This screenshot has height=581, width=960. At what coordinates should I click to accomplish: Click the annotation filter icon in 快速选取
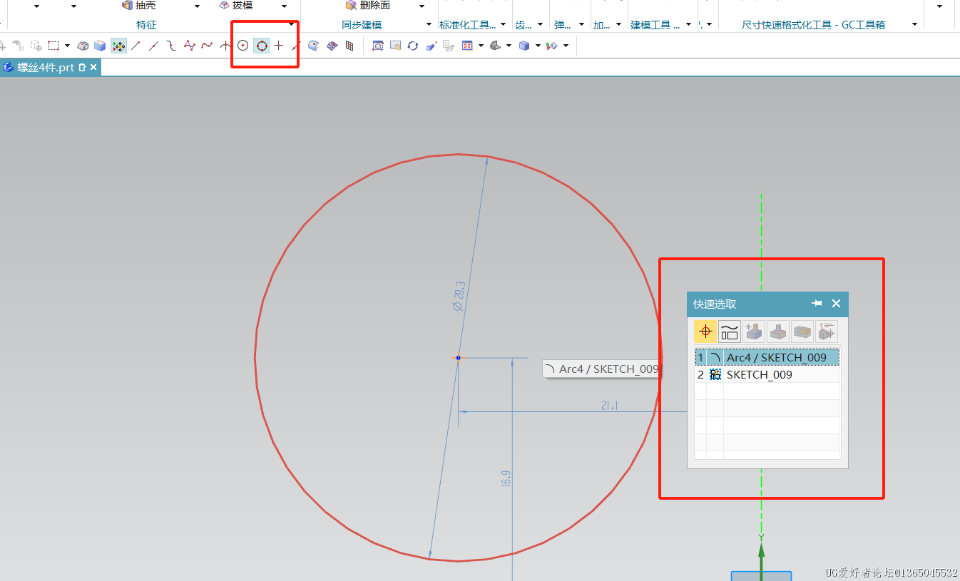tap(827, 331)
